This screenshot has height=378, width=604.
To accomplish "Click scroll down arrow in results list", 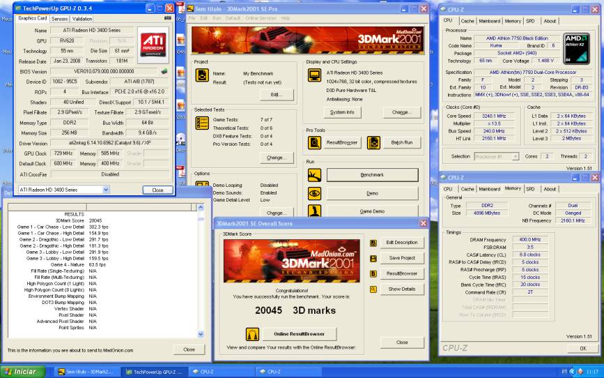I will 201,334.
